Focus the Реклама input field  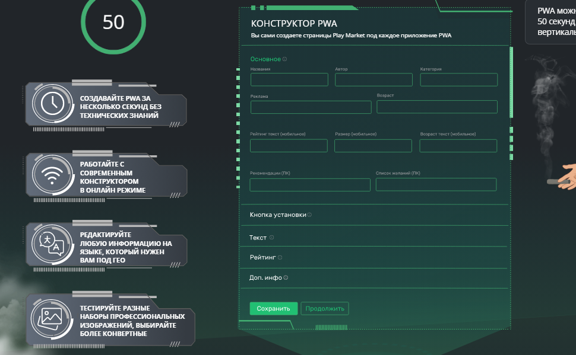coord(311,107)
